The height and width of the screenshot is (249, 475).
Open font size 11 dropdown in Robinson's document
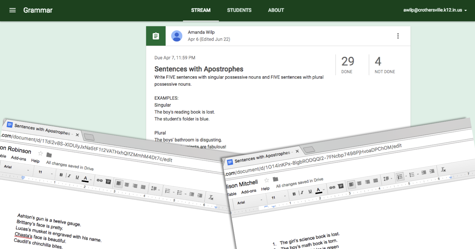point(45,172)
